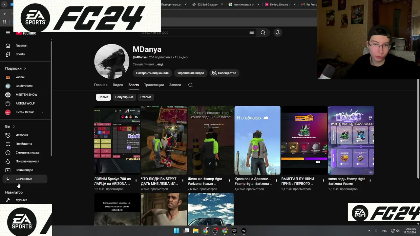Image resolution: width=420 pixels, height=236 pixels.
Task: Open the Когда выполняешь задание short thumbnail
Action: tap(211, 140)
